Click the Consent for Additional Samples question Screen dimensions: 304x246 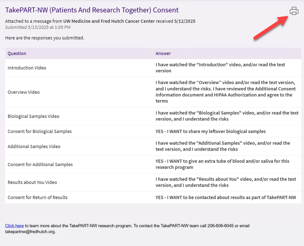point(40,164)
